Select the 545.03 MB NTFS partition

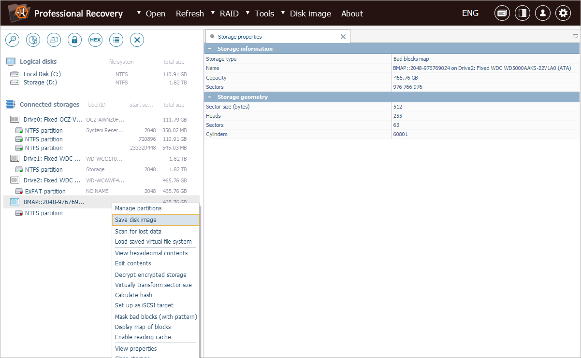pyautogui.click(x=102, y=148)
